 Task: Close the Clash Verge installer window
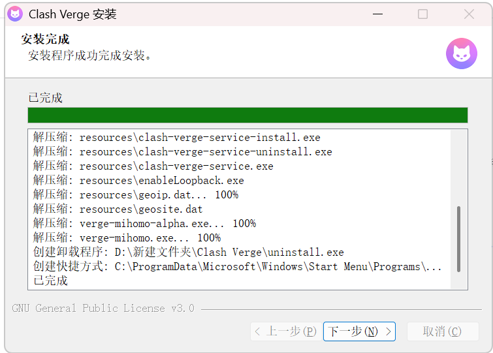click(x=469, y=14)
